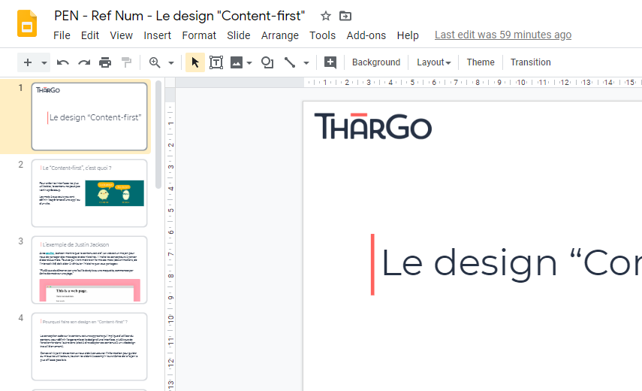Open the Arrange menu
The height and width of the screenshot is (391, 642).
click(280, 35)
